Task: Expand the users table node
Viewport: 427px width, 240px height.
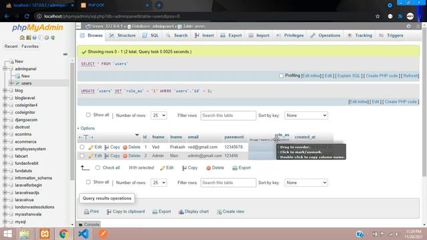Action: (x=11, y=83)
